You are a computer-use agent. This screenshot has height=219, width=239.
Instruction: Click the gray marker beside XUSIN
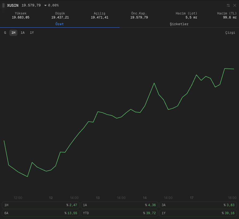(3, 5)
